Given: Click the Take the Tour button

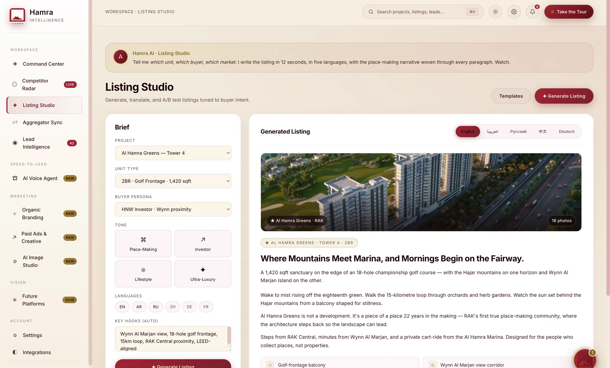Looking at the screenshot, I should [x=569, y=12].
